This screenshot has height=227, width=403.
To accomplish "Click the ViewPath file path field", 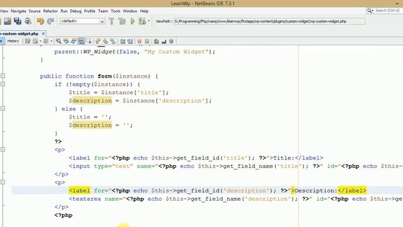I will coord(270,21).
